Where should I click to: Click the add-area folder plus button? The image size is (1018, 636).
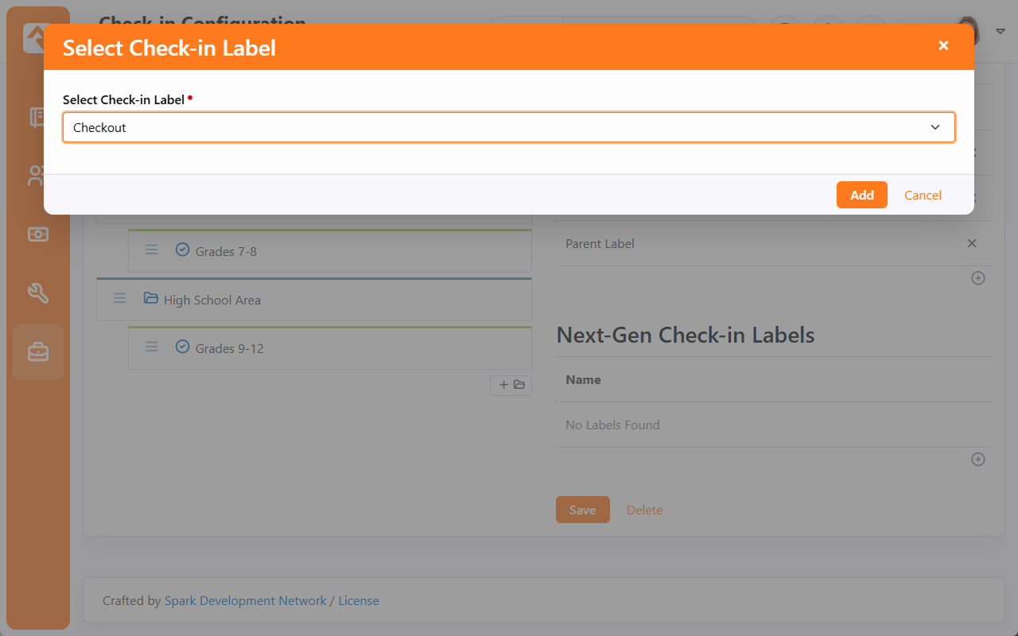pyautogui.click(x=511, y=385)
